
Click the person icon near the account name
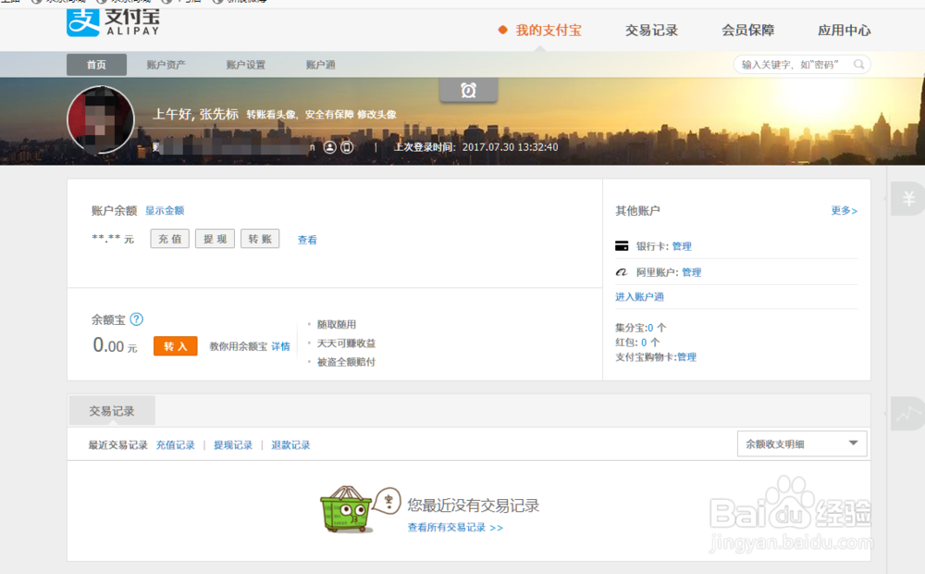[329, 146]
